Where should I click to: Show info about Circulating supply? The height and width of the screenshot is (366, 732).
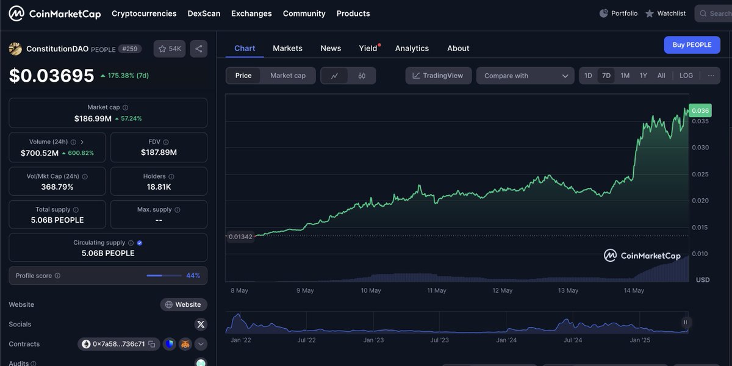coord(131,243)
